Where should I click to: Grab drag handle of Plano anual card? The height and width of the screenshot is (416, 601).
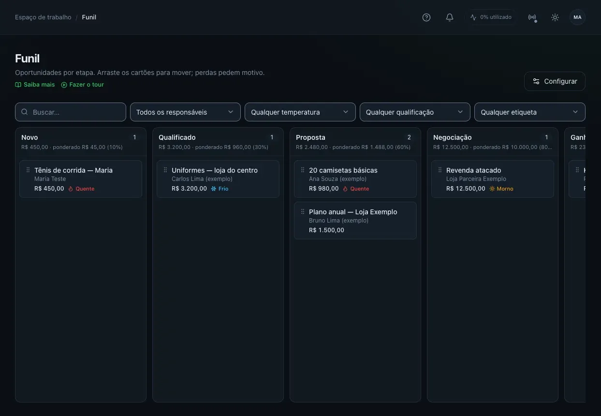303,212
